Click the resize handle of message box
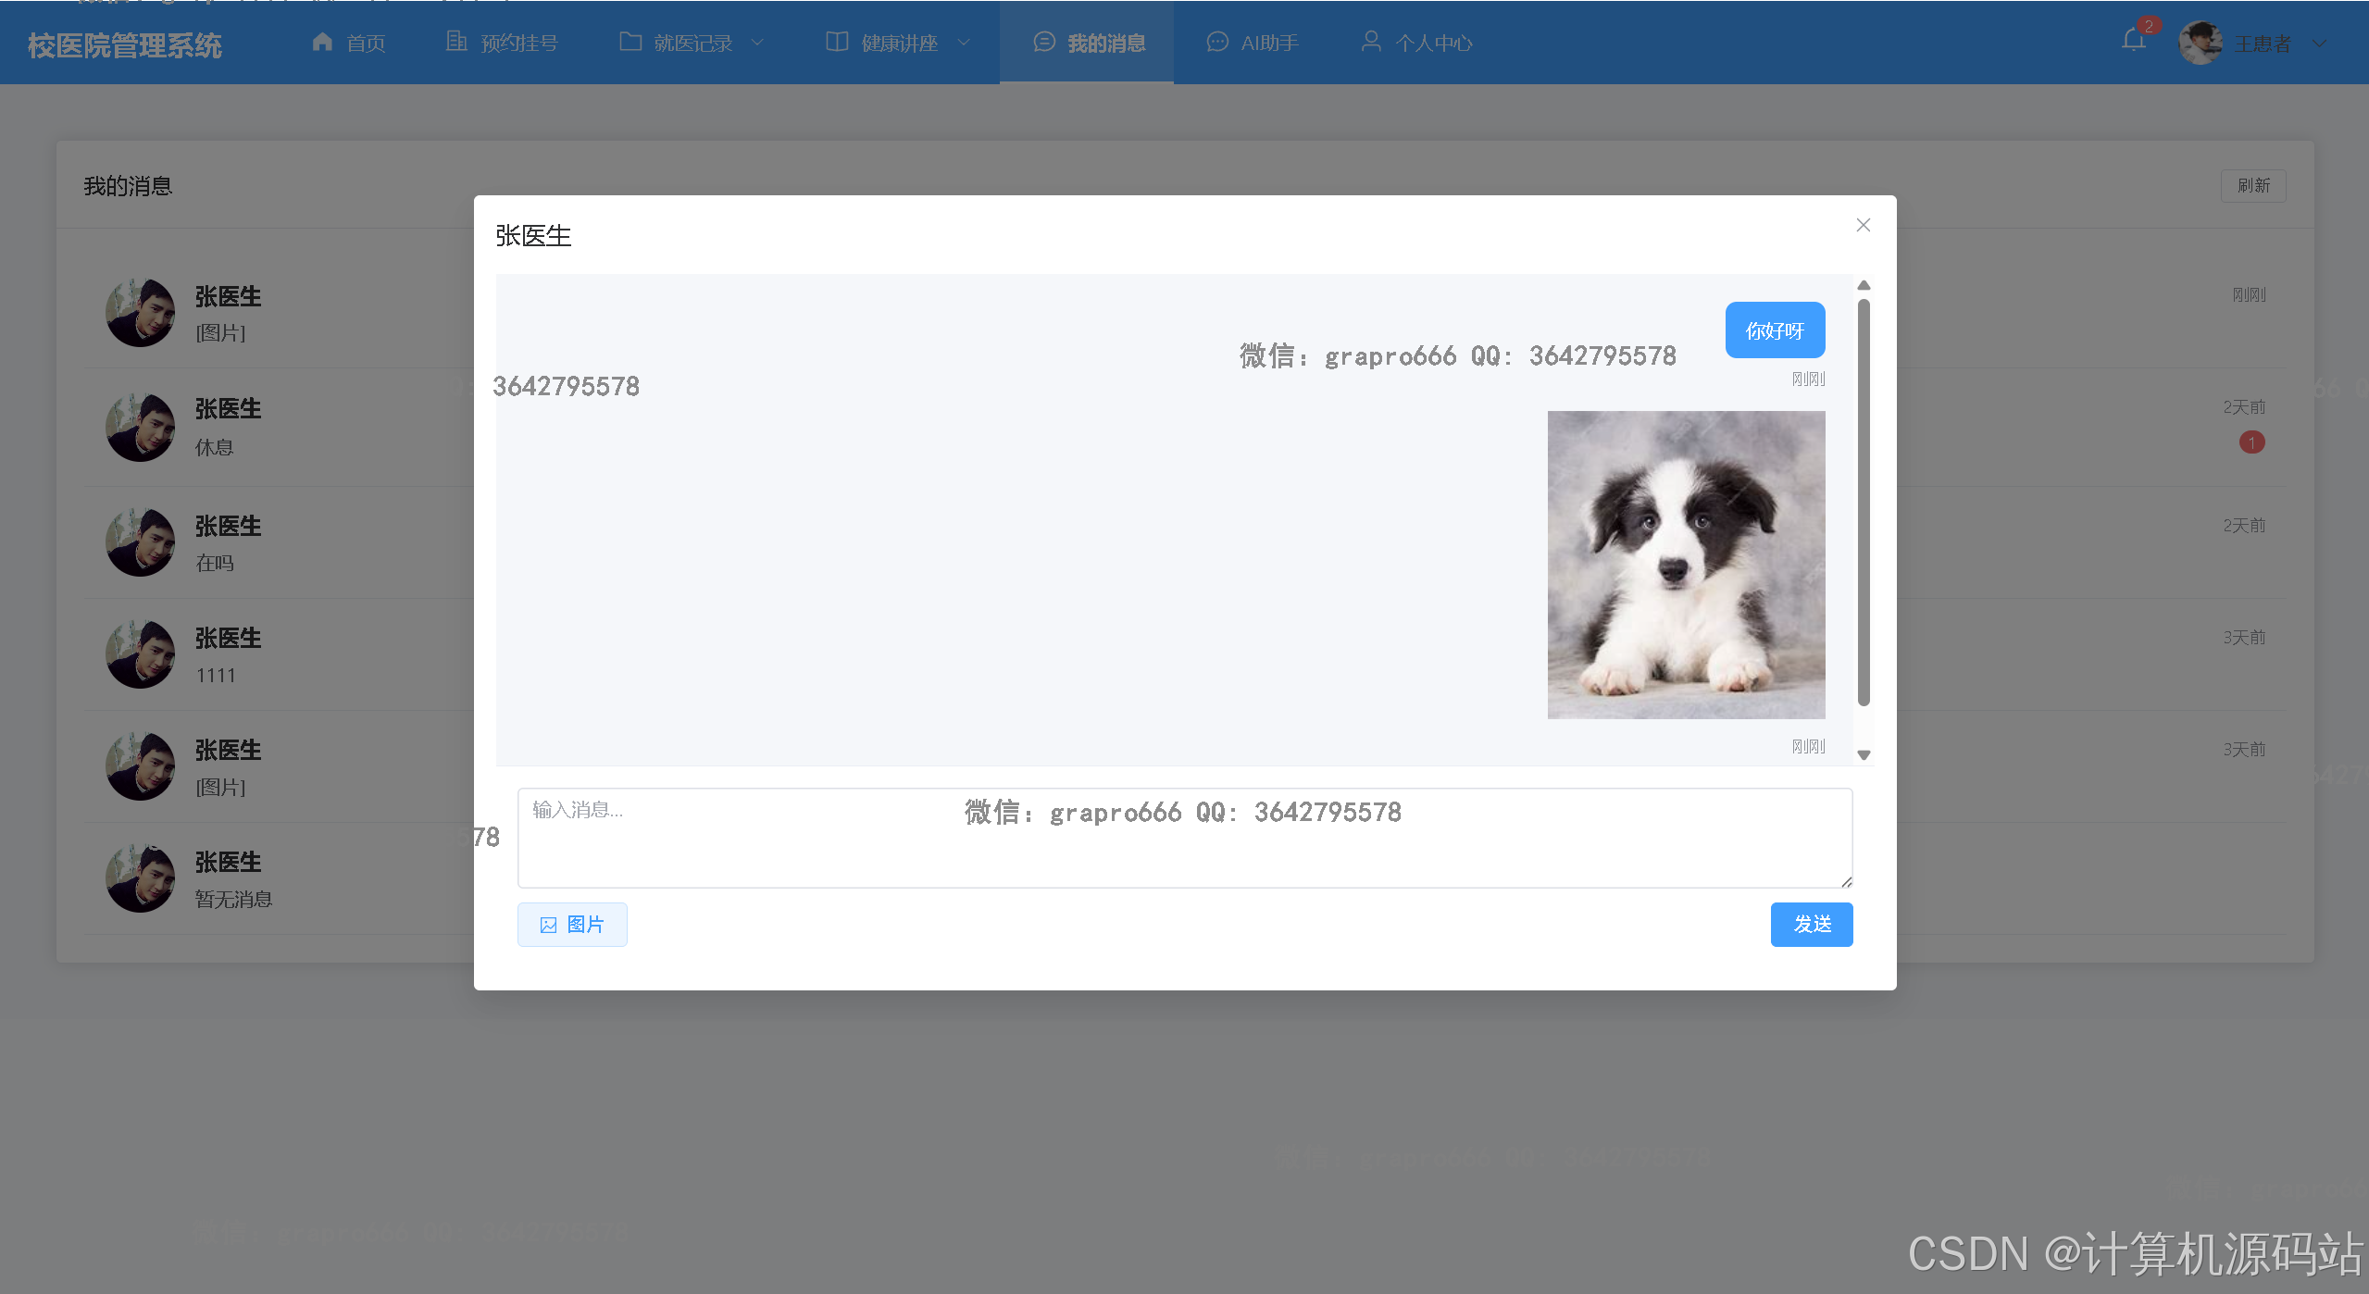This screenshot has width=2369, height=1294. point(1846,881)
